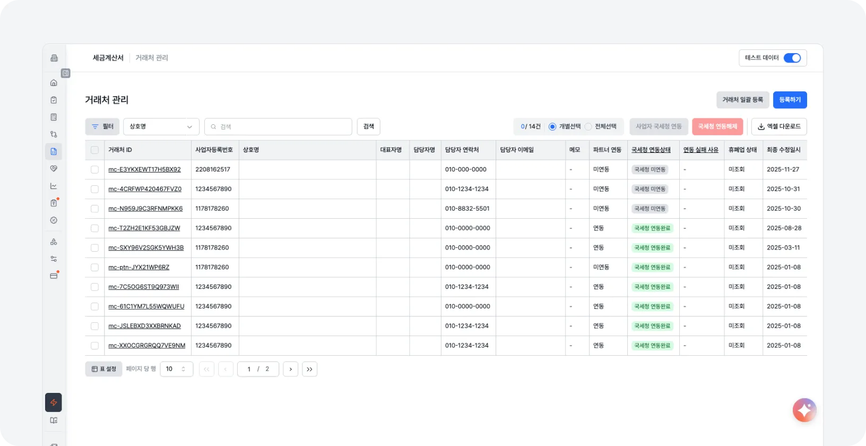The height and width of the screenshot is (446, 866).
Task: Open the mc-E3YKXEWT17H5BX92 client link
Action: (x=144, y=169)
